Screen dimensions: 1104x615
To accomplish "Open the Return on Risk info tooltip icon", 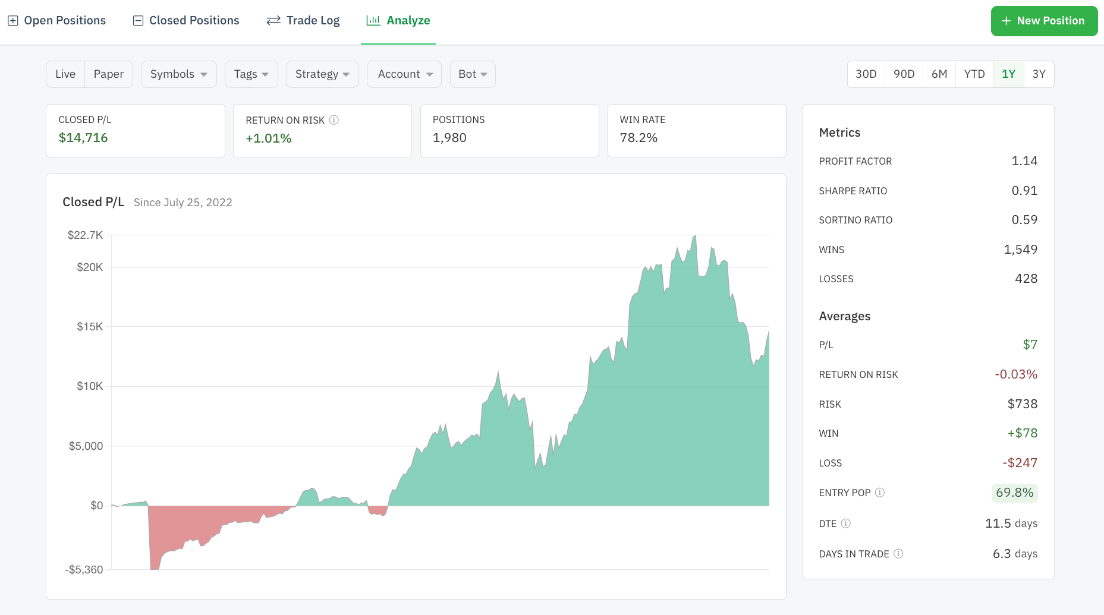I will [x=334, y=119].
